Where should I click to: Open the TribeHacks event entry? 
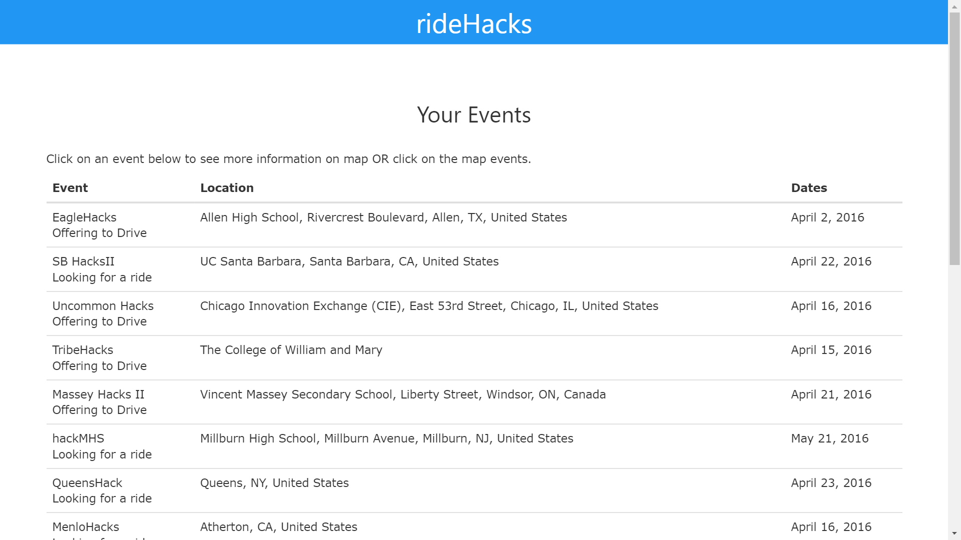[83, 350]
